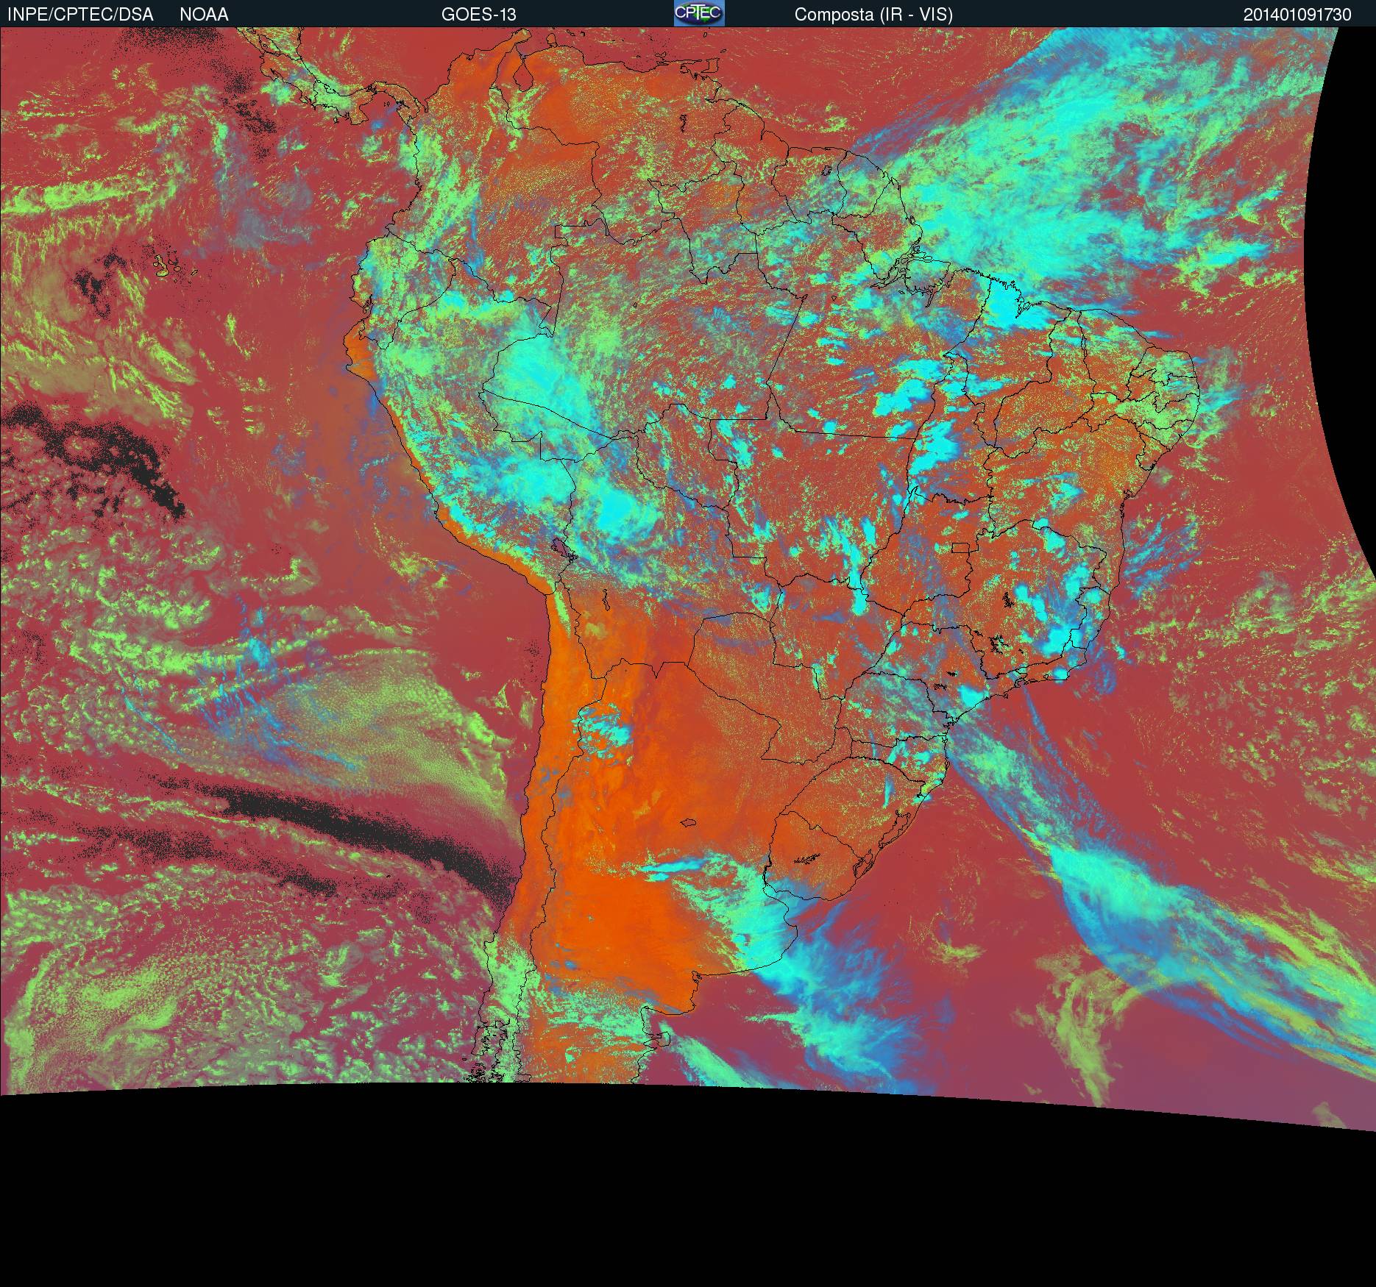Click the GOES-13 satellite label
Screen dimensions: 1376x1287
(478, 15)
